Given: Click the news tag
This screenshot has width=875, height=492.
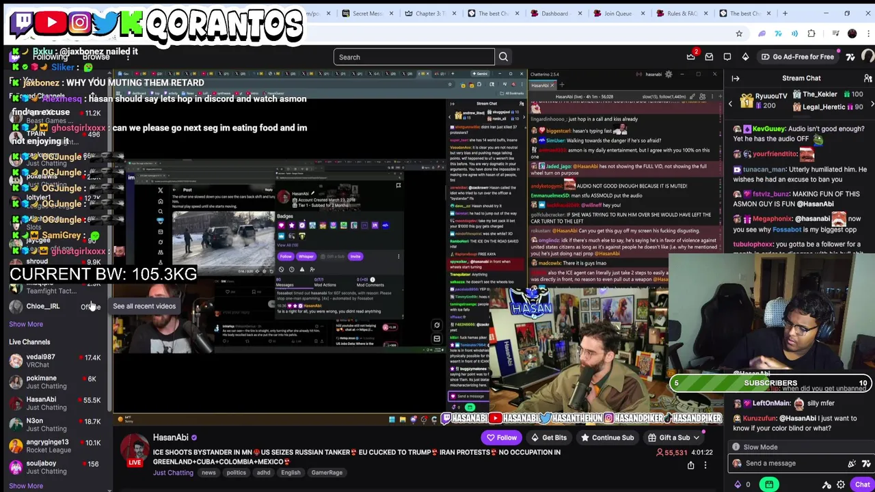Looking at the screenshot, I should tap(208, 473).
